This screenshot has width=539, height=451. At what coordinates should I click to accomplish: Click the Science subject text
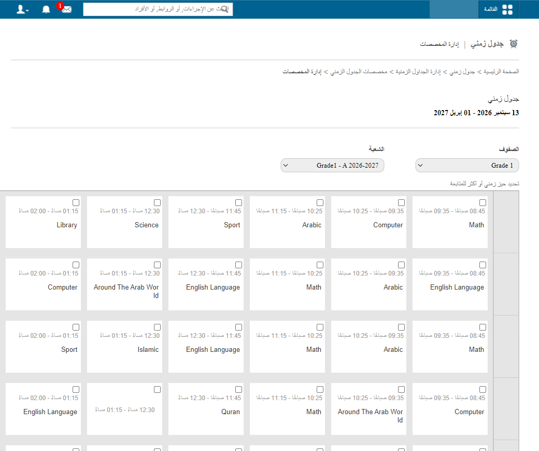coord(147,225)
